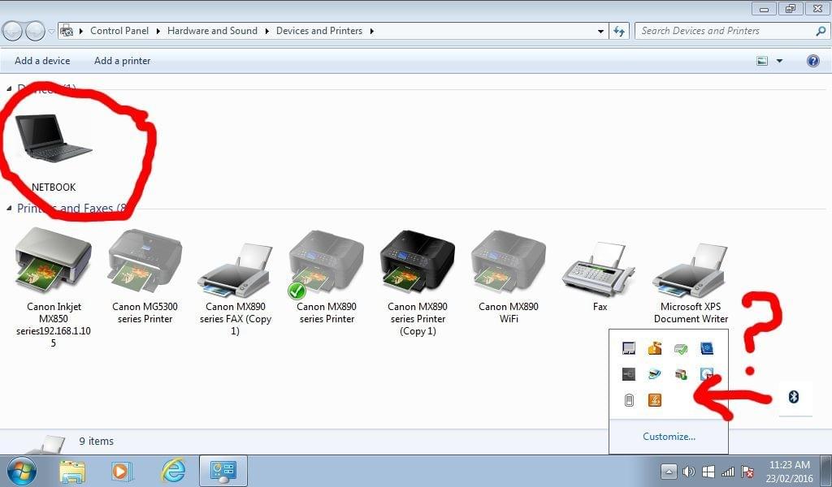This screenshot has height=487, width=832.
Task: Open the Start menu
Action: (22, 472)
